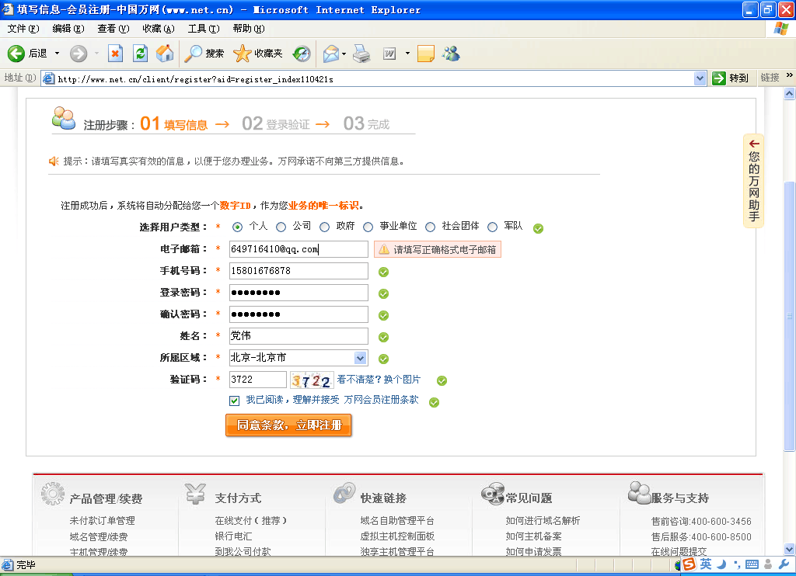The image size is (796, 576).
Task: Uncheck the 我已阅读 agreement checkbox
Action: 234,401
